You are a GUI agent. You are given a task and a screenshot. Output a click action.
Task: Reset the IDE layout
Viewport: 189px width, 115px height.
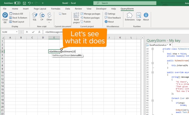[x=17, y=22]
